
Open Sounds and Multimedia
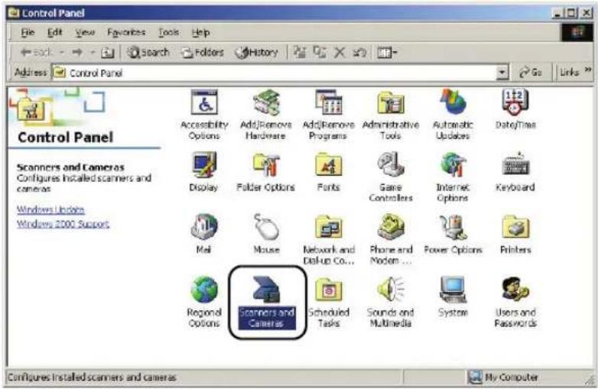pyautogui.click(x=391, y=302)
